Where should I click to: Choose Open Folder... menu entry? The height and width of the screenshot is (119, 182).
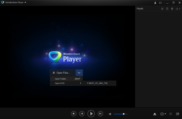pos(66,79)
